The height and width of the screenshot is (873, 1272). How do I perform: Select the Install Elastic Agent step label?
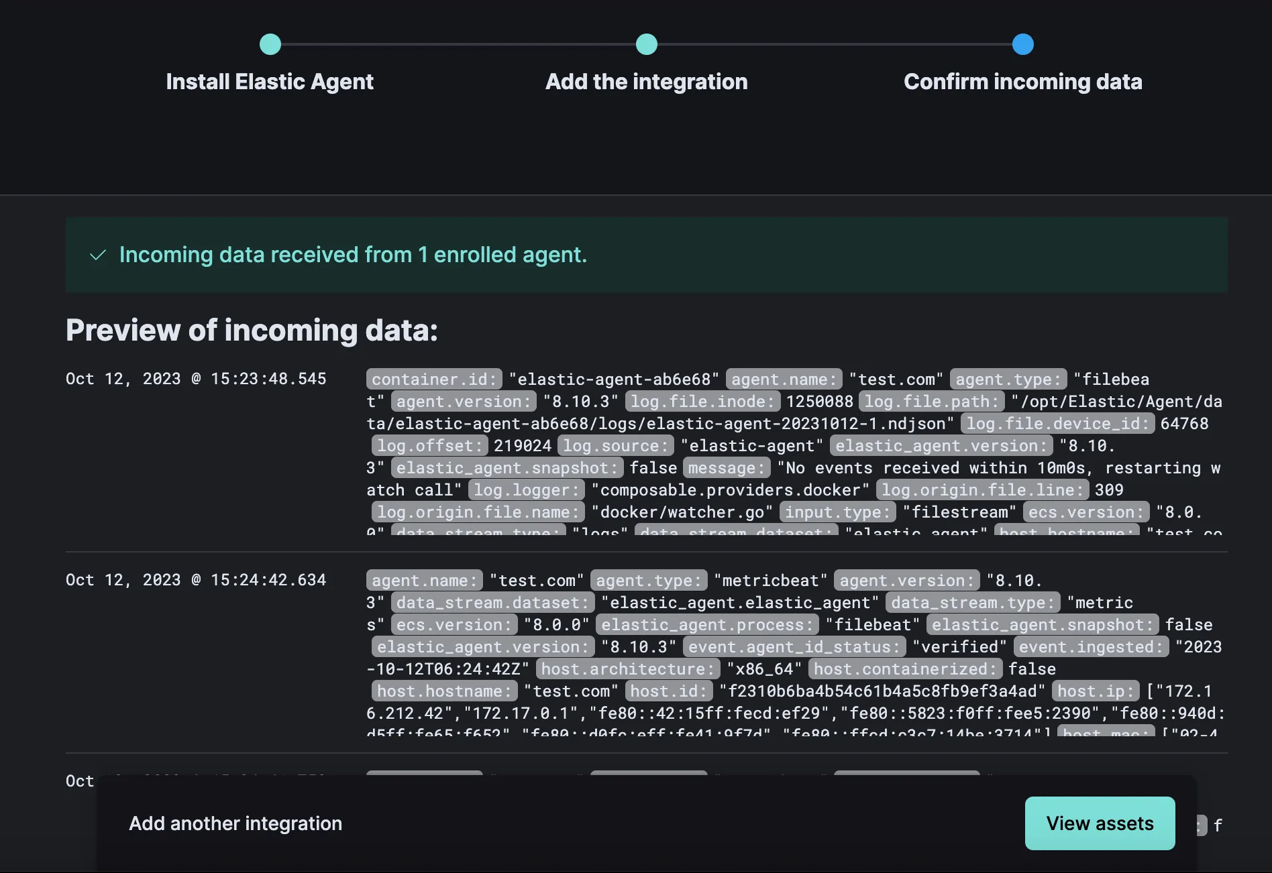point(270,82)
